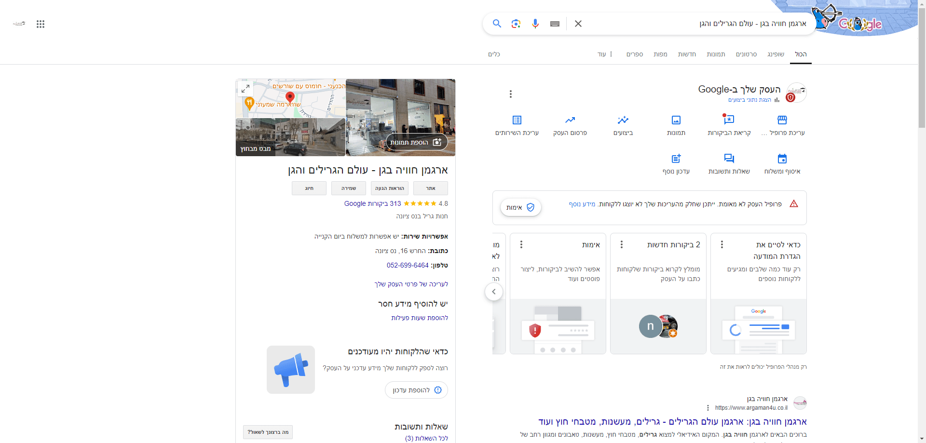Open the עריכת פרופיל store icon
The height and width of the screenshot is (443, 926).
pyautogui.click(x=782, y=120)
